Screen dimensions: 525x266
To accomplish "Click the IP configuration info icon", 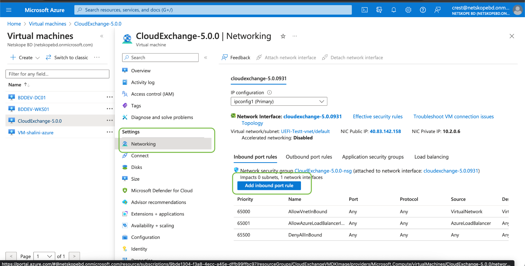I will click(x=269, y=93).
